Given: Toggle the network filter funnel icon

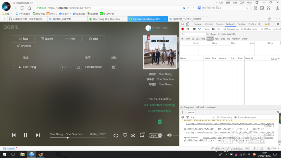Looking at the screenshot, I should point(200,29).
